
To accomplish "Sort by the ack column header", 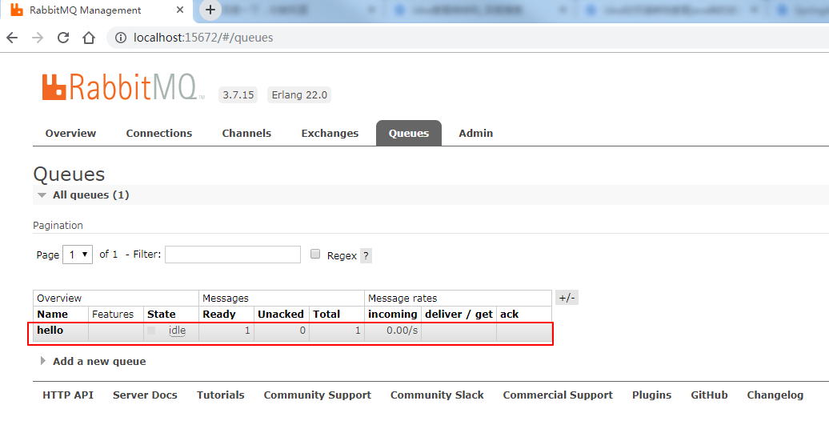I will pyautogui.click(x=509, y=314).
